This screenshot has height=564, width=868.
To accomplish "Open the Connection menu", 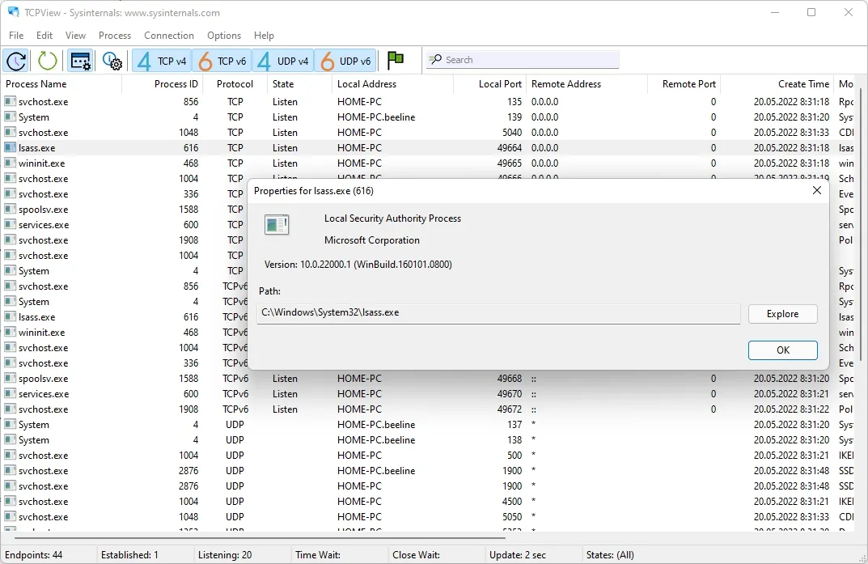I will 169,36.
